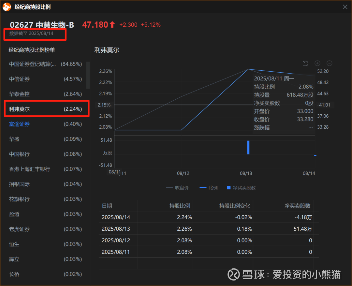Select 华泰金控 broker row

click(45, 94)
